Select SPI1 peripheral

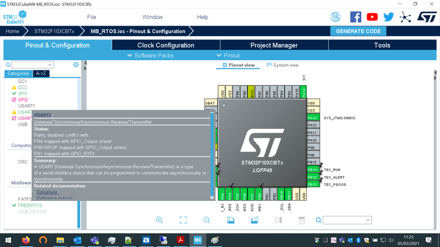click(x=23, y=94)
